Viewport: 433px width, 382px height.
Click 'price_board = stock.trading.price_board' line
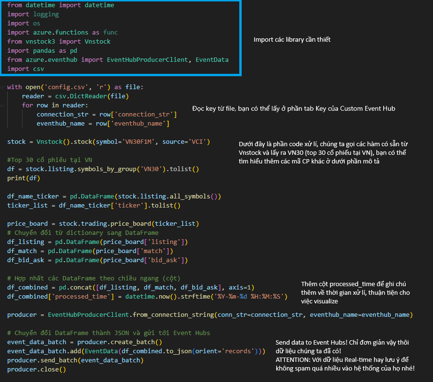(103, 223)
